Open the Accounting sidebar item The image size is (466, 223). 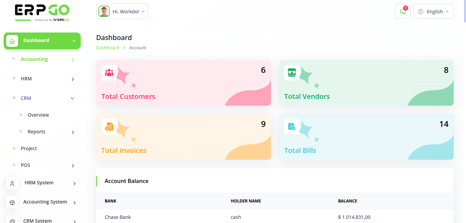point(34,59)
